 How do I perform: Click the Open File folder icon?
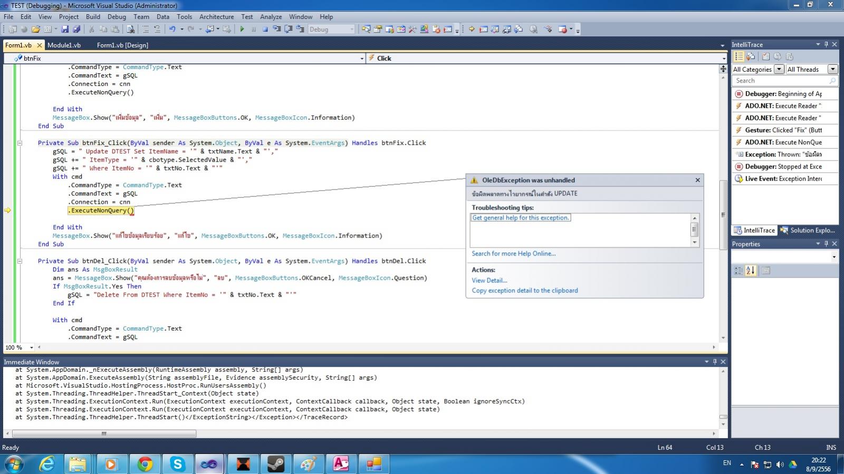tap(36, 29)
